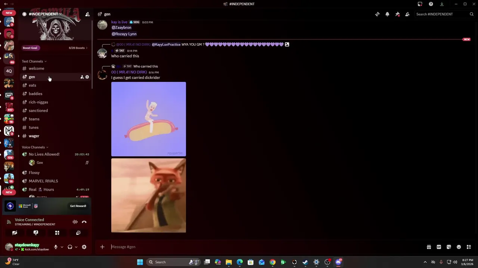Open the 4Q server in sidebar

[9, 71]
